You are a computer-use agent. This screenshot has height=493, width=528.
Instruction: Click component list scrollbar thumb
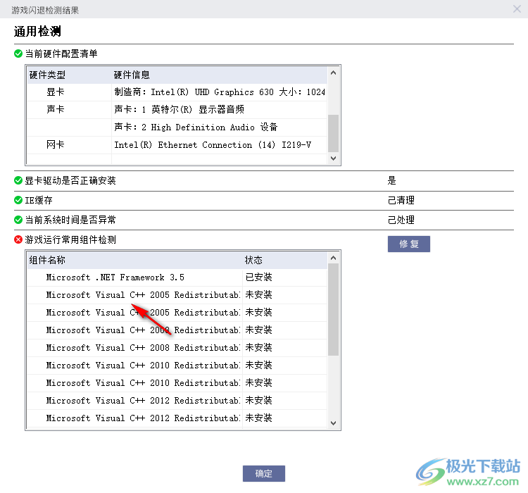click(334, 310)
